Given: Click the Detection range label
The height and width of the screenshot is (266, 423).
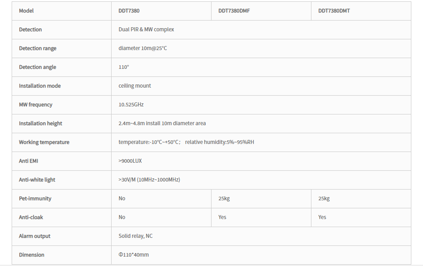Looking at the screenshot, I should (x=38, y=48).
